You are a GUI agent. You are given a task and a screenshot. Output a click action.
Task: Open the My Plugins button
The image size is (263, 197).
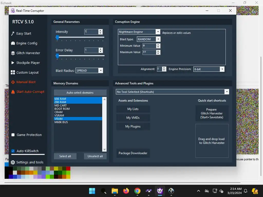tap(133, 126)
